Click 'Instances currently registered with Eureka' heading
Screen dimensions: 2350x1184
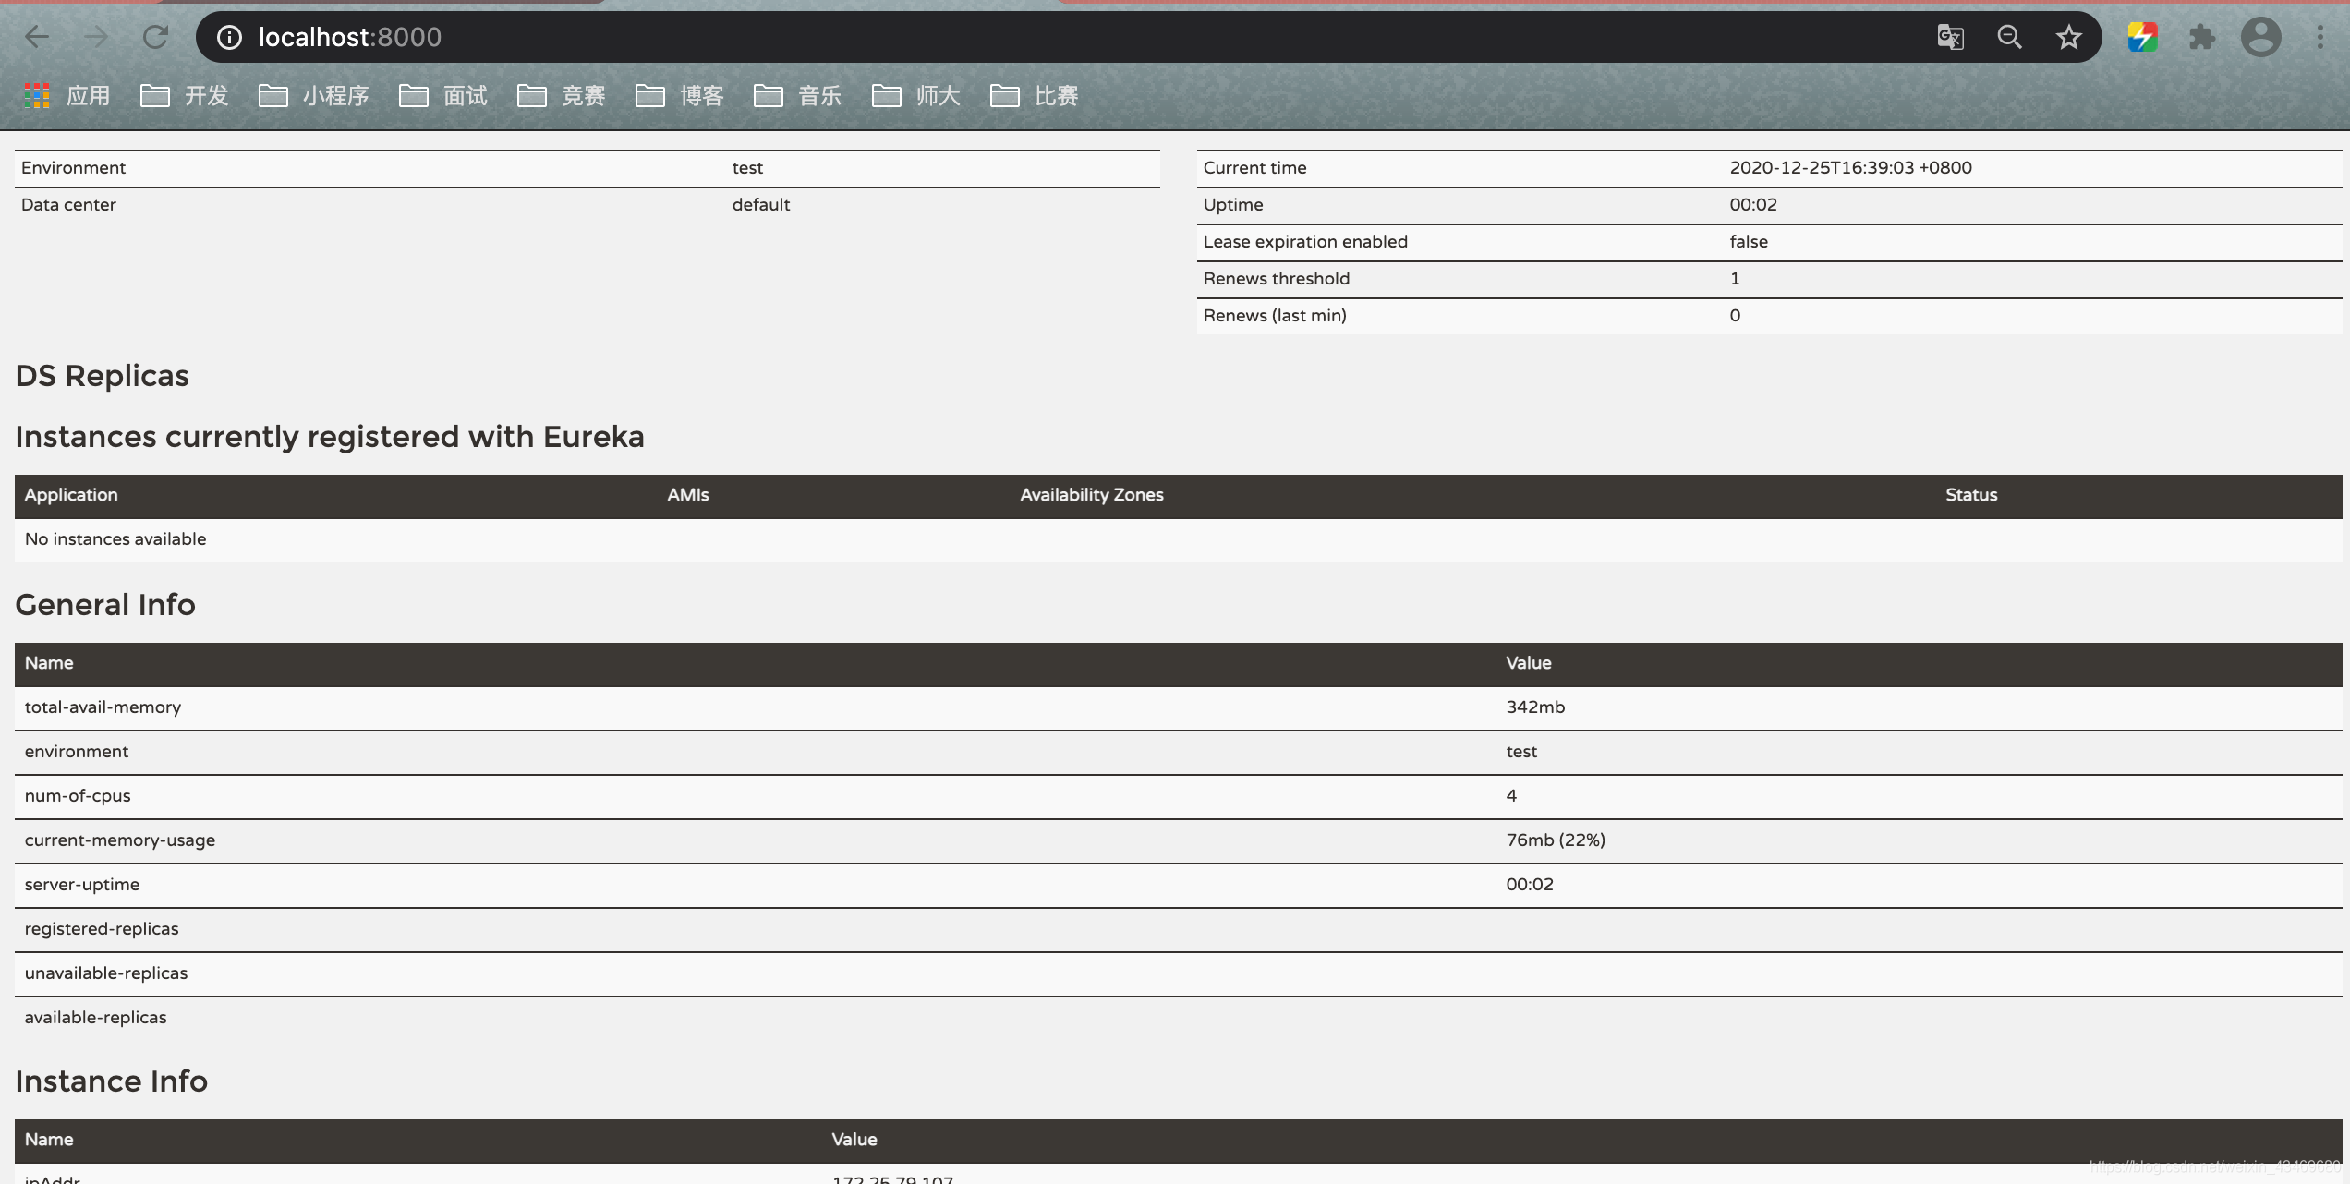pyautogui.click(x=330, y=437)
